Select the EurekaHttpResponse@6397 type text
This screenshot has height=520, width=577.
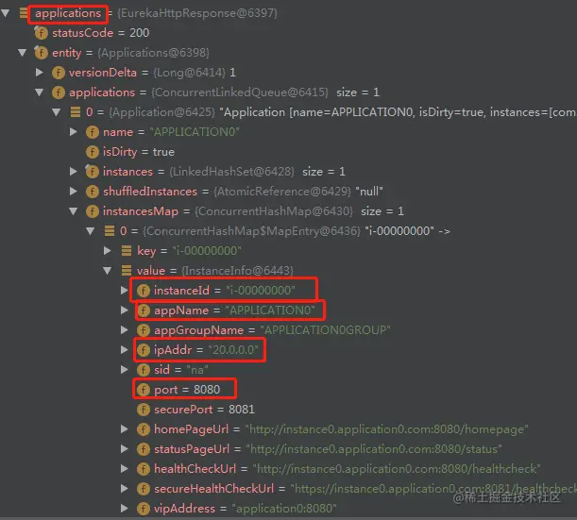pos(197,13)
